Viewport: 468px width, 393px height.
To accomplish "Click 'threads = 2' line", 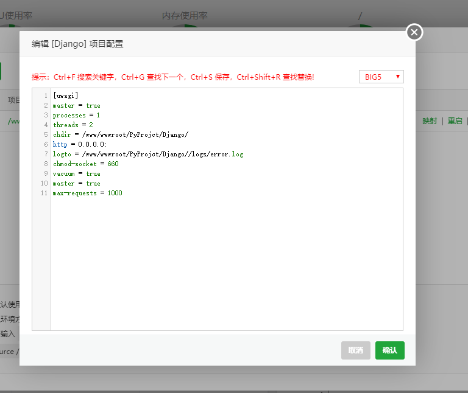I will pos(73,125).
